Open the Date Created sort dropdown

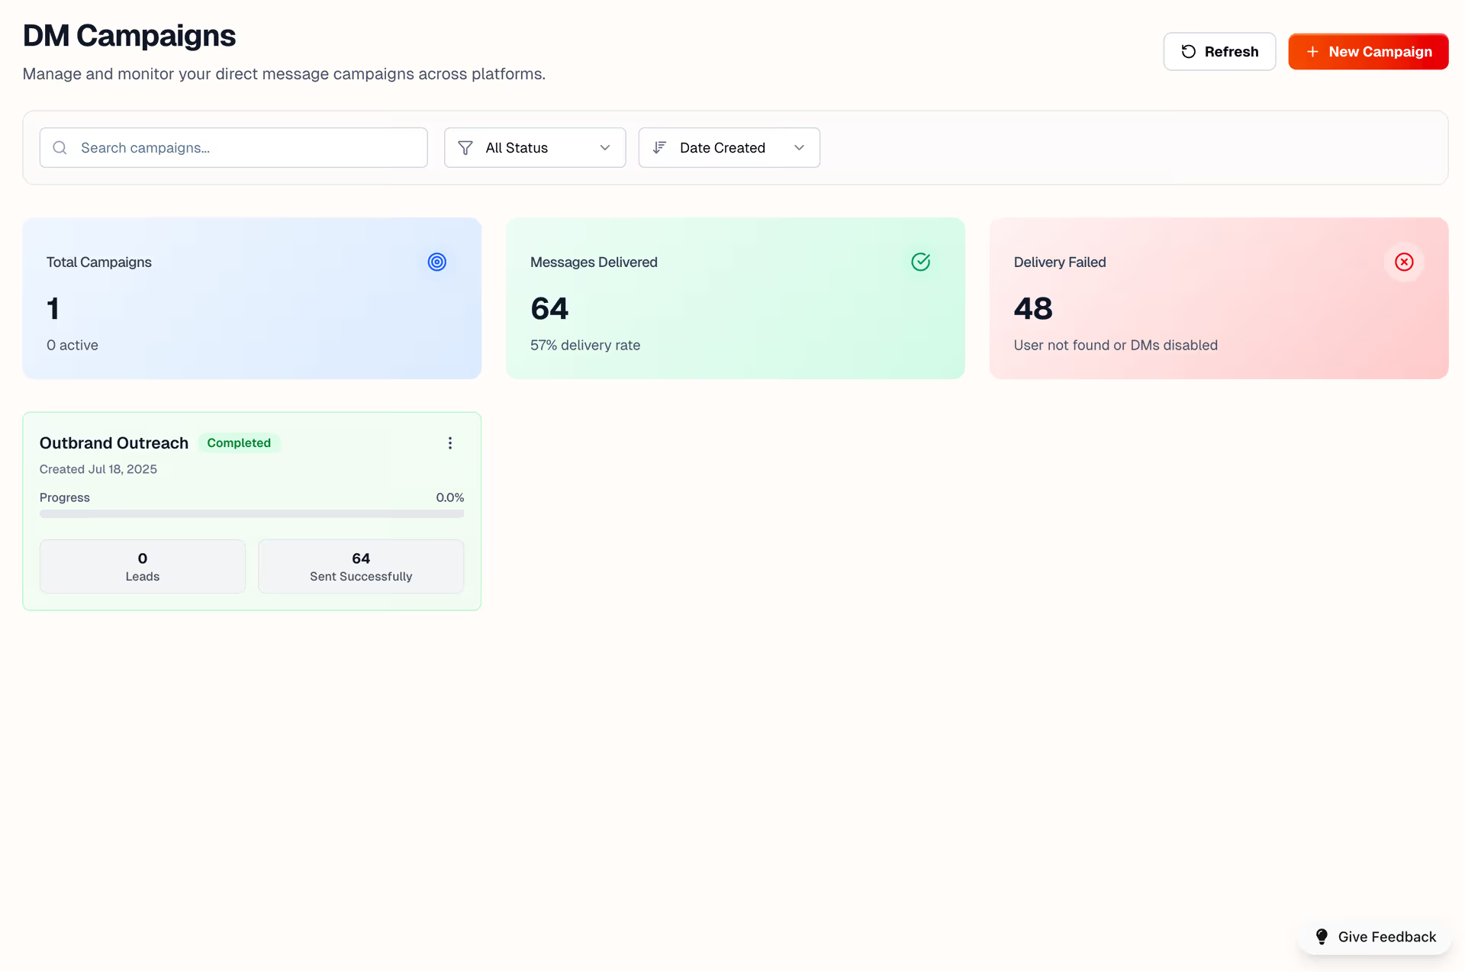[729, 148]
